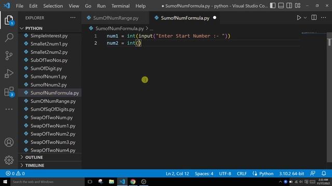The image size is (332, 186).
Task: Open the View menu
Action: click(74, 6)
